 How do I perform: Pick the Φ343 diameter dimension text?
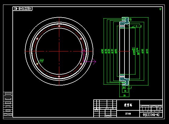click(102, 51)
